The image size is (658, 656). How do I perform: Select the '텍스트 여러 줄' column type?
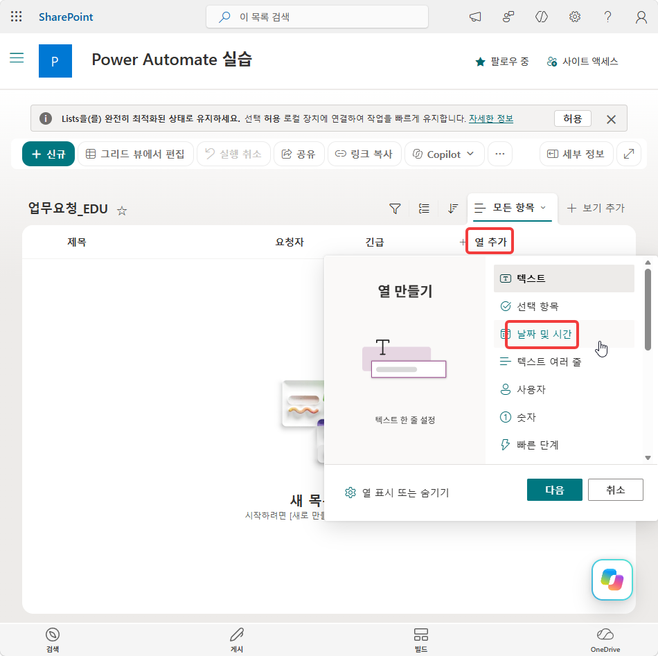pyautogui.click(x=564, y=362)
